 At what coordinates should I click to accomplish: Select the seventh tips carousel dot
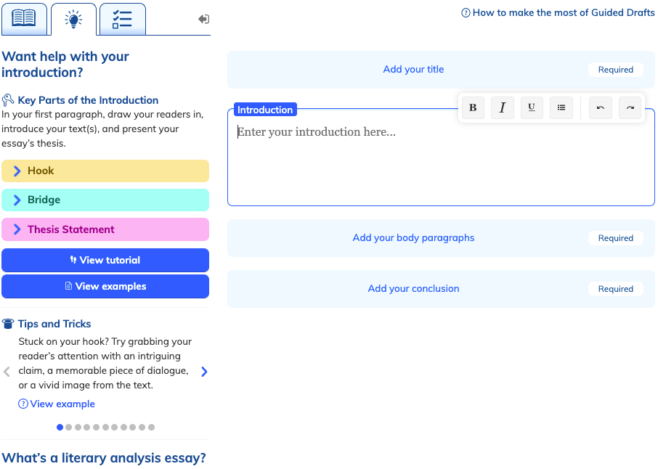[115, 427]
